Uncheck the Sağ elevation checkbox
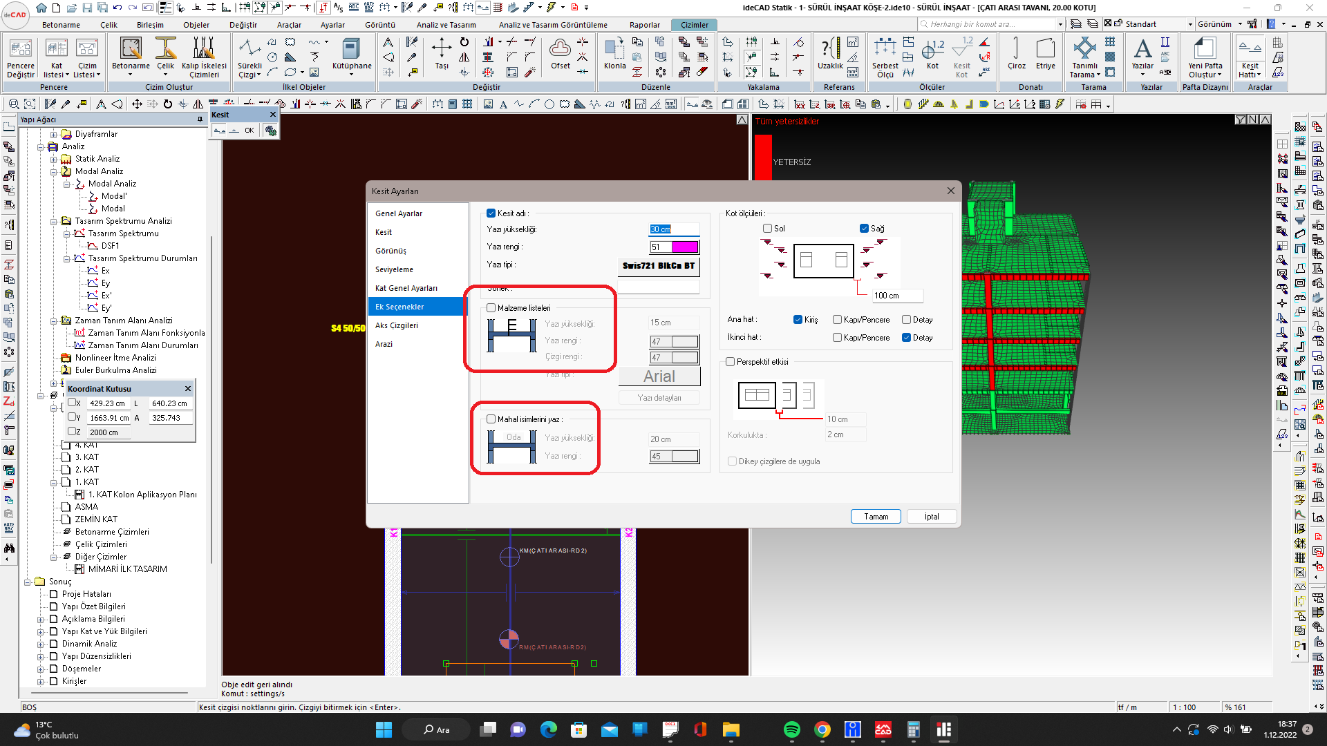 pyautogui.click(x=864, y=229)
